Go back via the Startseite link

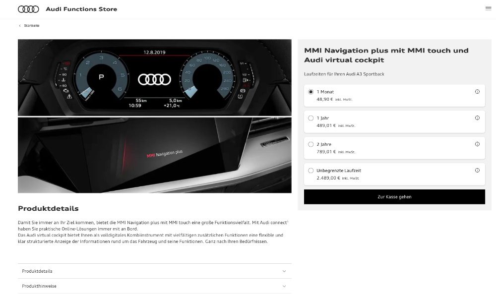[32, 26]
